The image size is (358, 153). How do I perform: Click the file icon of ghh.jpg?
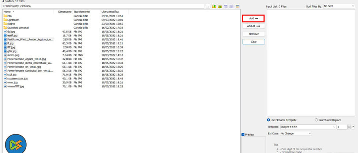point(5,51)
